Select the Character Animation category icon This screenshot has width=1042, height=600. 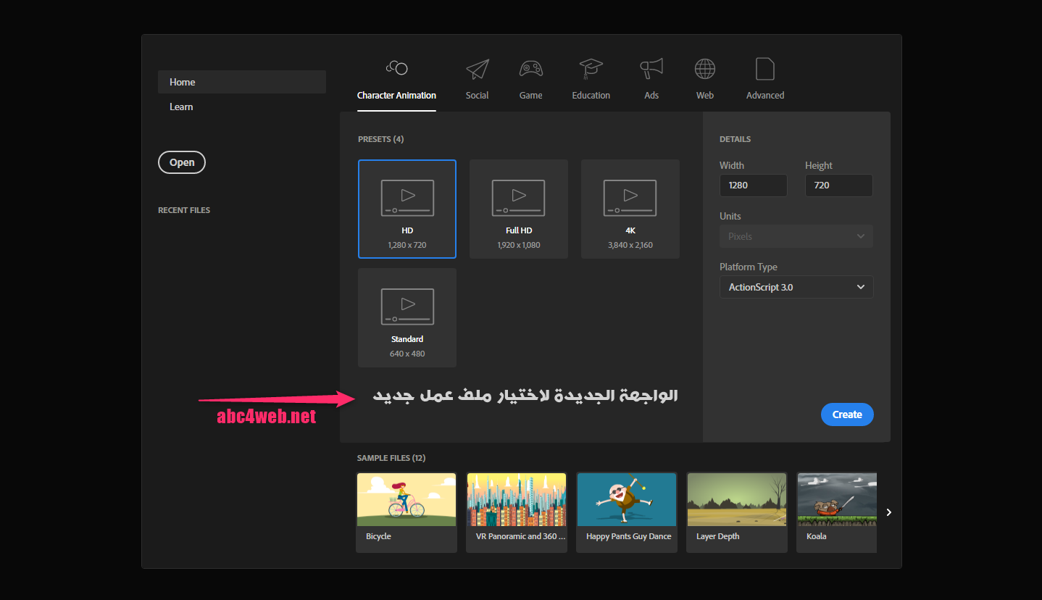click(x=396, y=69)
